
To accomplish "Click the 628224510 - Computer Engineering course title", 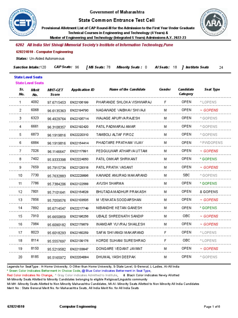I will point(45,52).
